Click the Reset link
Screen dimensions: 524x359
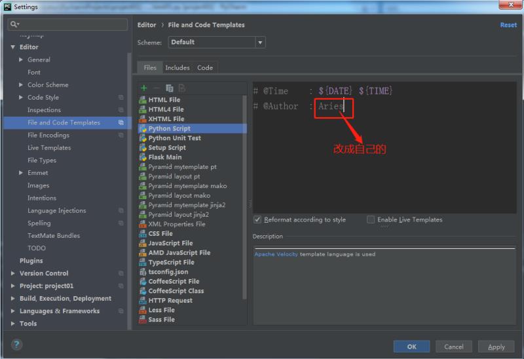click(508, 25)
